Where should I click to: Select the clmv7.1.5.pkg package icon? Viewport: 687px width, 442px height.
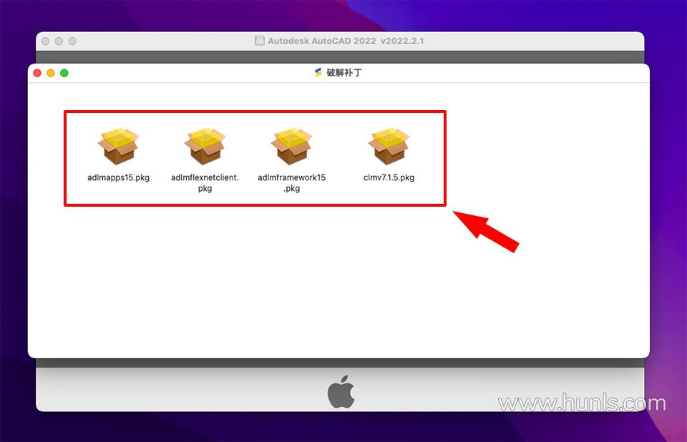(389, 147)
